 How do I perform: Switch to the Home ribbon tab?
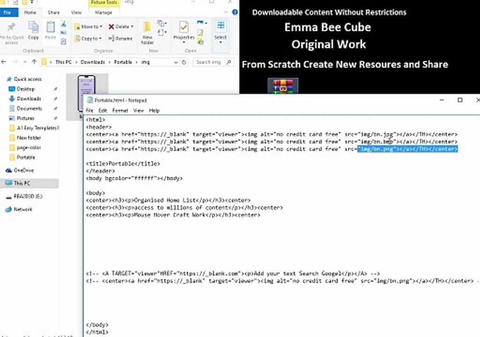click(x=30, y=13)
